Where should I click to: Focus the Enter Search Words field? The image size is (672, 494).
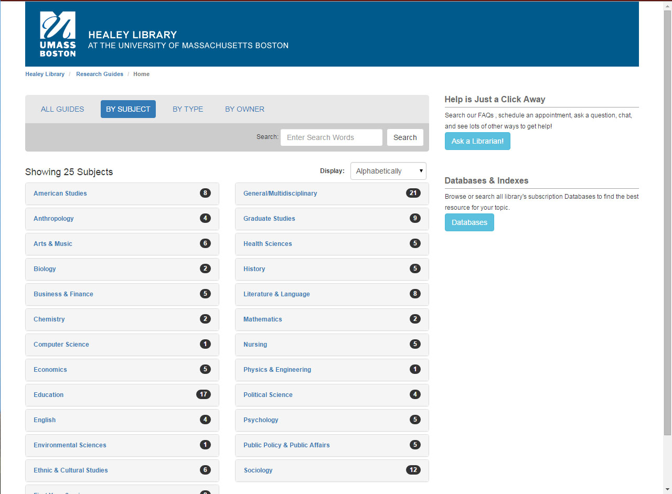332,137
